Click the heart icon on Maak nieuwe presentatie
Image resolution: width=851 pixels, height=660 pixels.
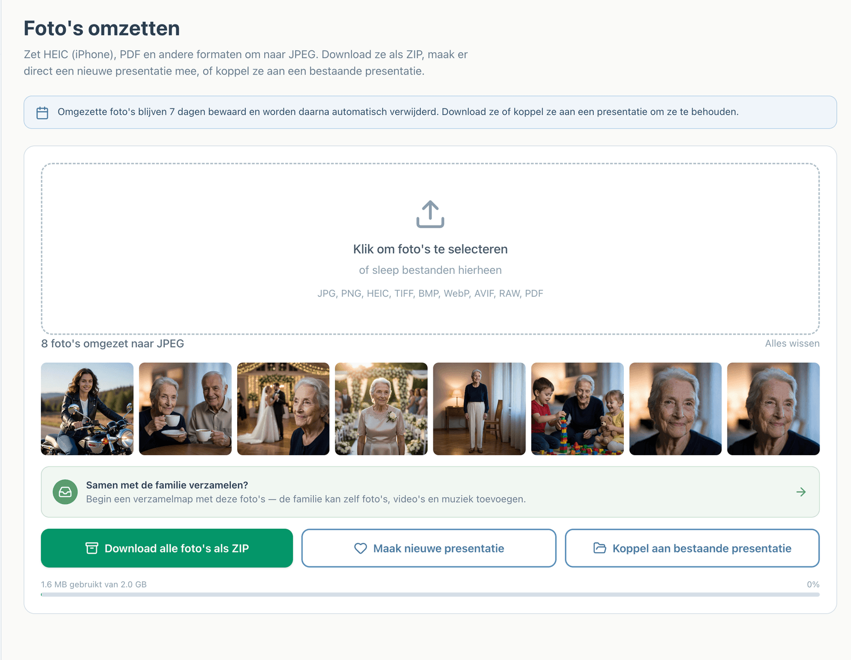click(361, 548)
